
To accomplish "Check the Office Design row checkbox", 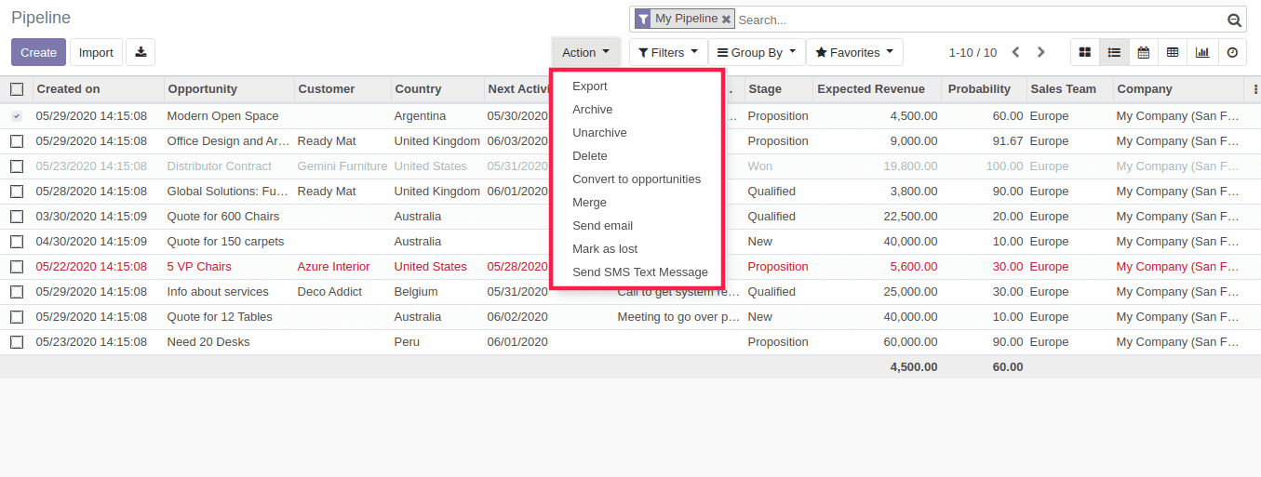I will tap(17, 141).
